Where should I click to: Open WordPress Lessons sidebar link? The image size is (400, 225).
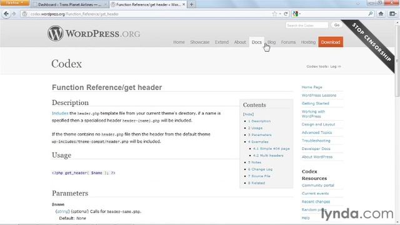tap(319, 96)
